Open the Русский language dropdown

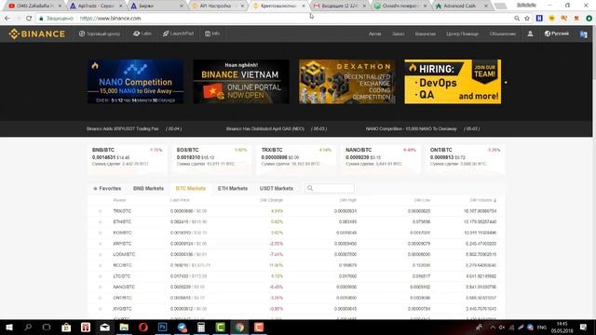click(557, 33)
